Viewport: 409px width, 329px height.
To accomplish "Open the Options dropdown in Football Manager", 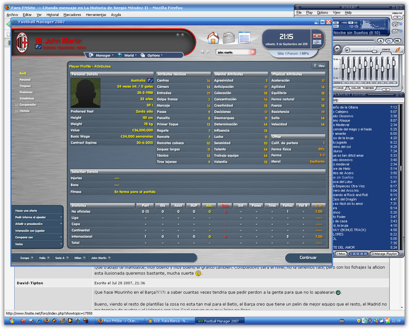I will pos(152,55).
